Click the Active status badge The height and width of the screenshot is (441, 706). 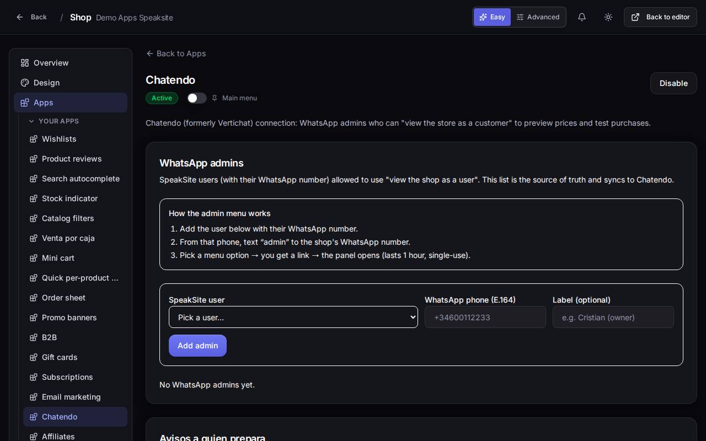tap(162, 98)
